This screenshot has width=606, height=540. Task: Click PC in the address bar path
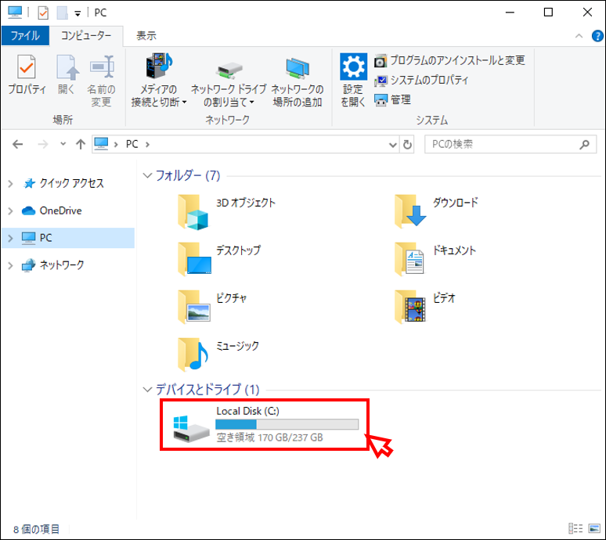pos(132,145)
